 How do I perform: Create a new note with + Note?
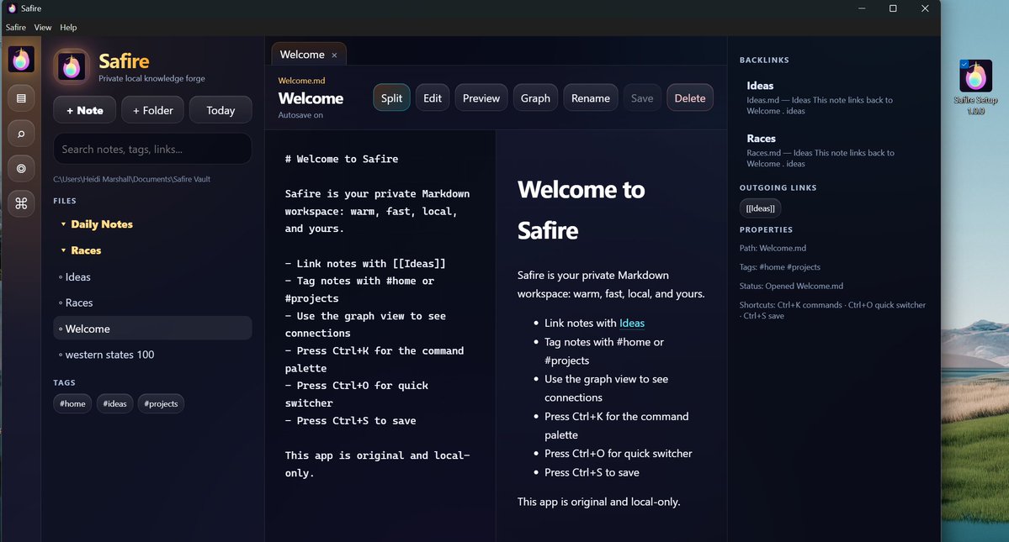point(85,110)
